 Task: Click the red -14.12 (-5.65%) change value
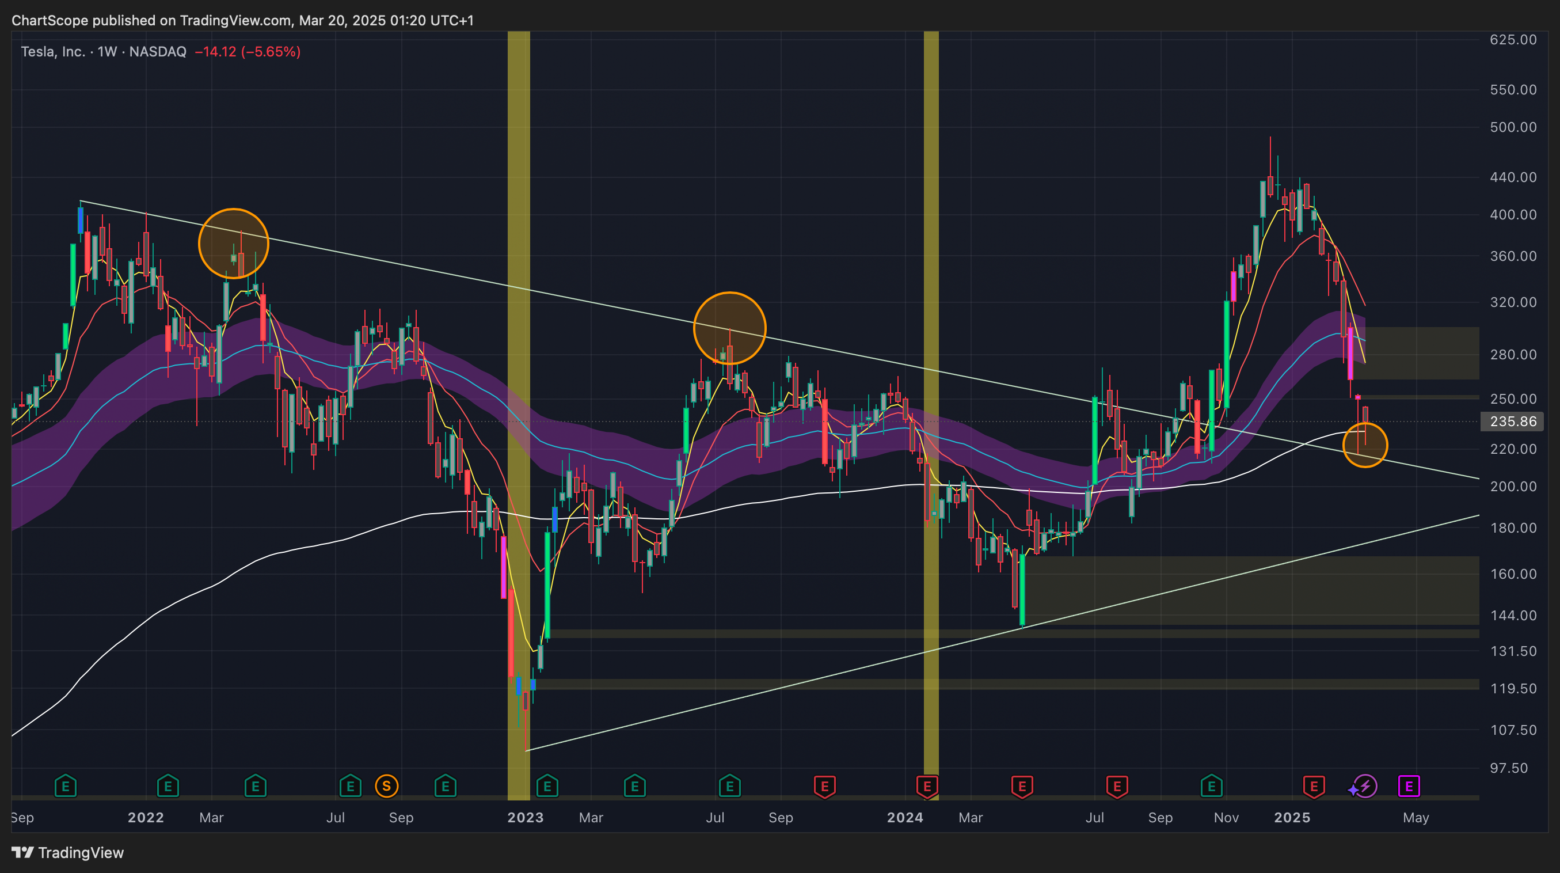248,51
